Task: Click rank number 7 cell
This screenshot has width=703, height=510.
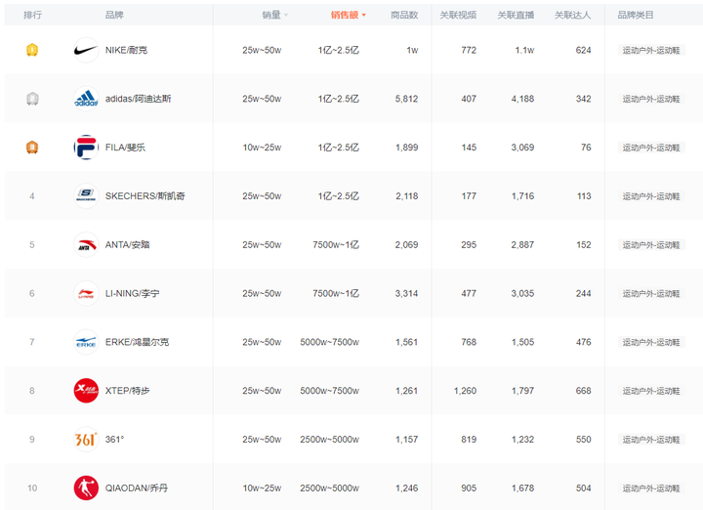Action: coord(32,342)
